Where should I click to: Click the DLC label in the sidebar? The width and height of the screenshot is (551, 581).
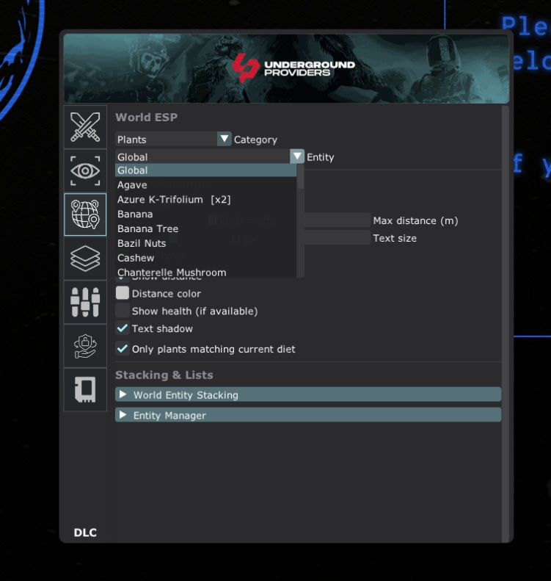pyautogui.click(x=85, y=533)
